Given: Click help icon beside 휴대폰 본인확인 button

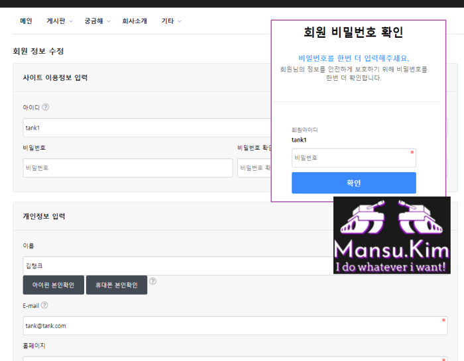Looking at the screenshot, I should click(x=152, y=281).
